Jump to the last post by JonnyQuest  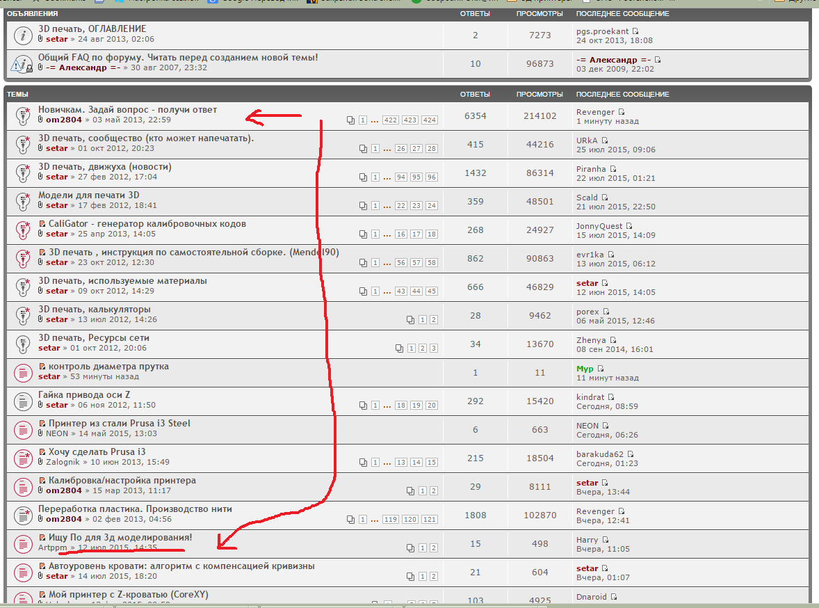[x=629, y=226]
